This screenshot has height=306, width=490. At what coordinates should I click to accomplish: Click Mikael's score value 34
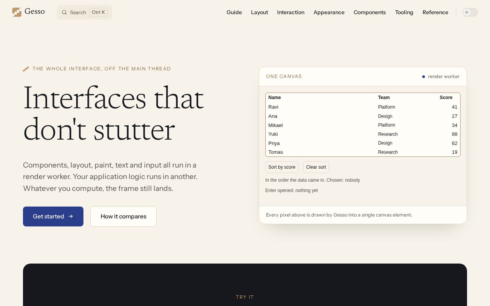coord(454,125)
